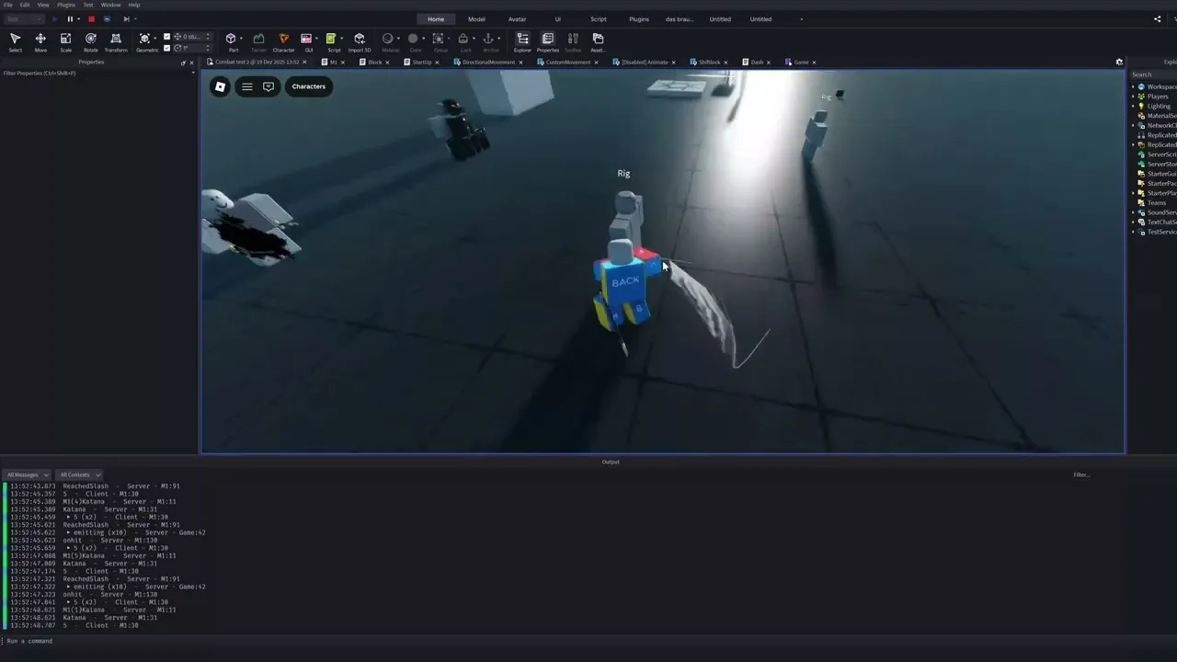This screenshot has height=662, width=1177.
Task: Click the Explorer search field
Action: (1153, 74)
